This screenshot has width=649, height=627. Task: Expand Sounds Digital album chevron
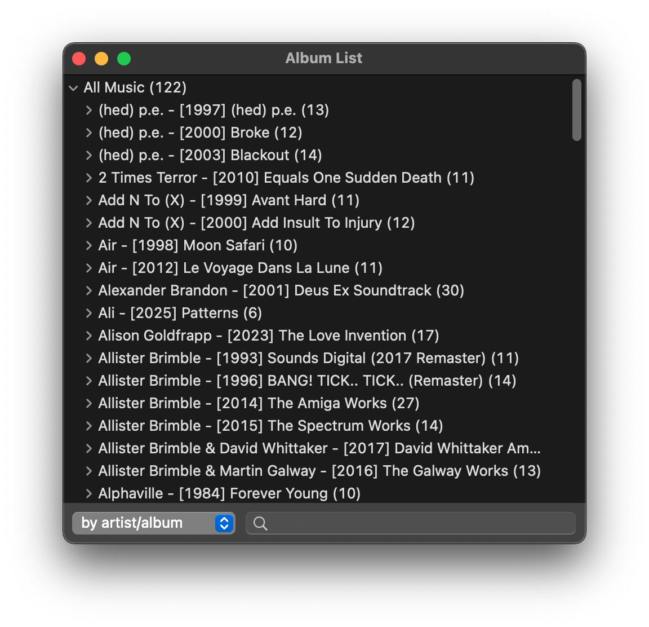[88, 359]
